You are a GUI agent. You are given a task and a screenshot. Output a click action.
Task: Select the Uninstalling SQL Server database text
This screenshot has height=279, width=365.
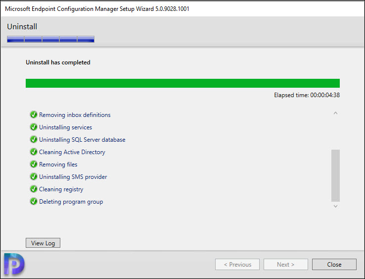[x=82, y=140]
